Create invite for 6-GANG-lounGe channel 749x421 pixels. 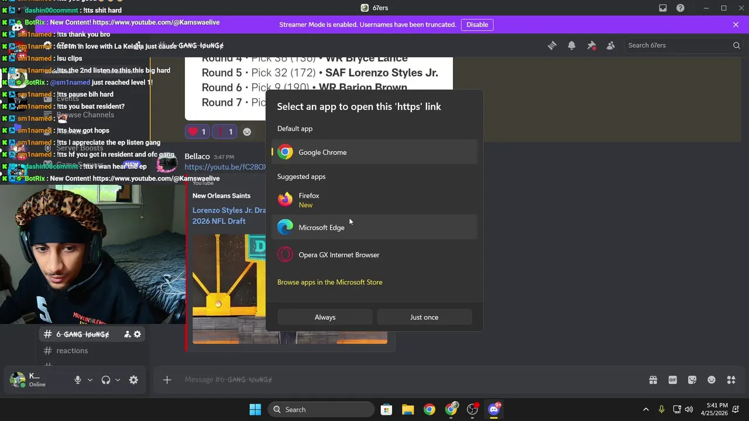(127, 334)
